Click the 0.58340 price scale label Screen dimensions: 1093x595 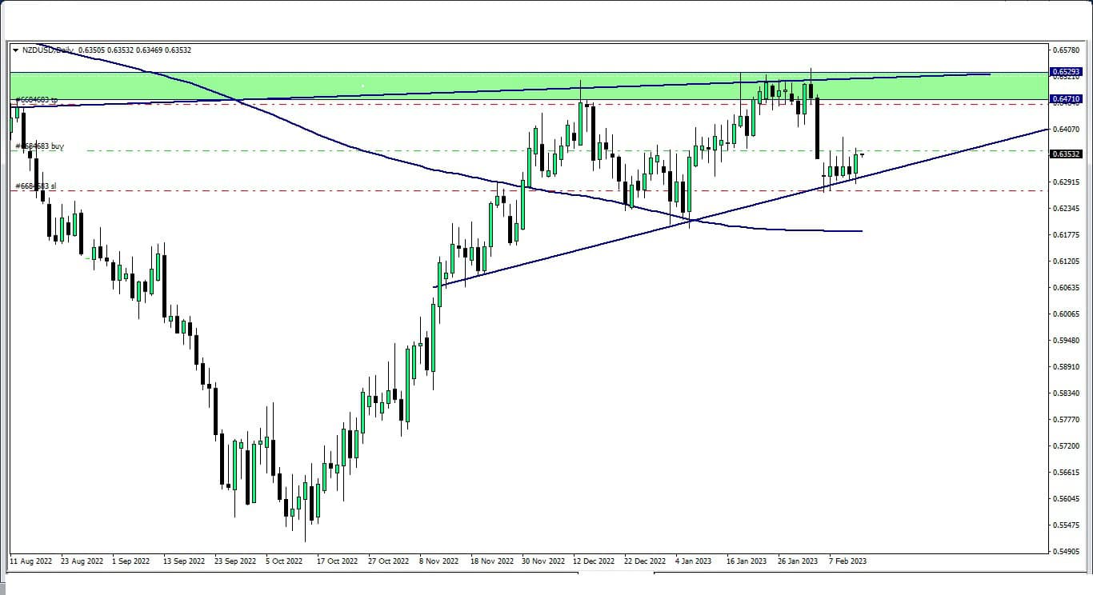(x=1066, y=393)
